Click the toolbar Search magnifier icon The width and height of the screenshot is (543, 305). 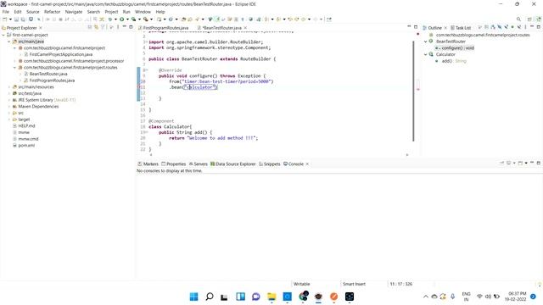[518, 19]
